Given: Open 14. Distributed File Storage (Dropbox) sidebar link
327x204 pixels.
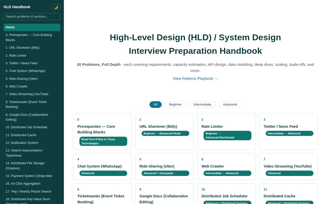Looking at the screenshot, I should pyautogui.click(x=32, y=166).
